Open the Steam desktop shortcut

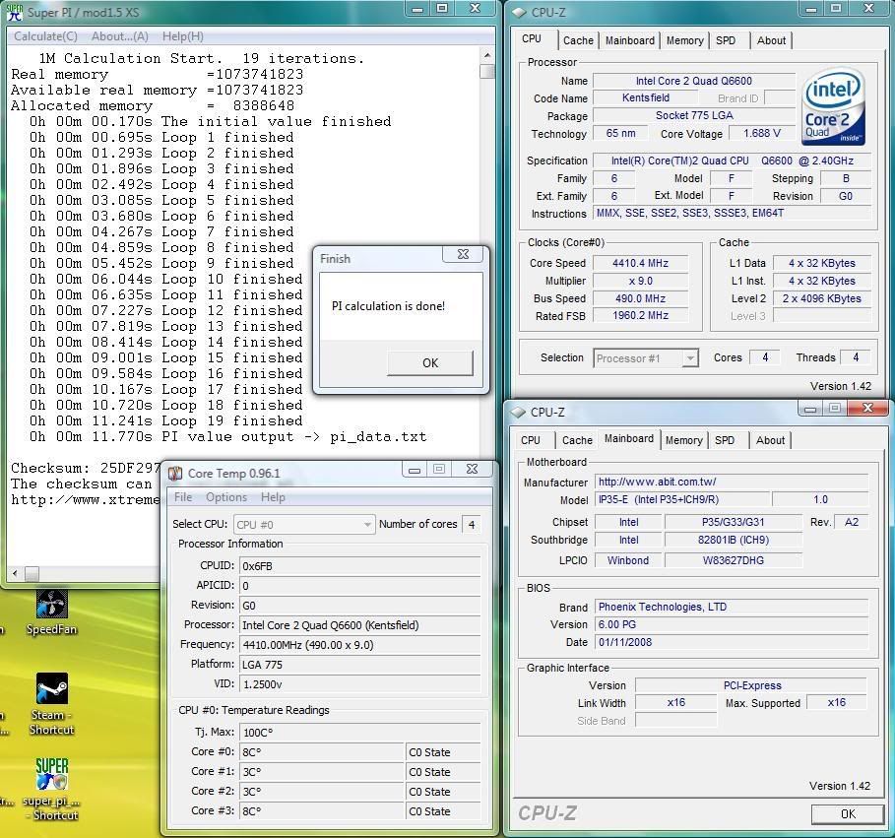point(51,690)
